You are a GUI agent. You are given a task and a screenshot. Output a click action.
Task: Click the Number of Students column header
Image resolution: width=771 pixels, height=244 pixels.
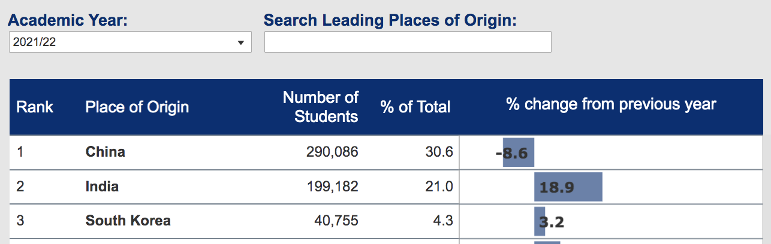320,106
